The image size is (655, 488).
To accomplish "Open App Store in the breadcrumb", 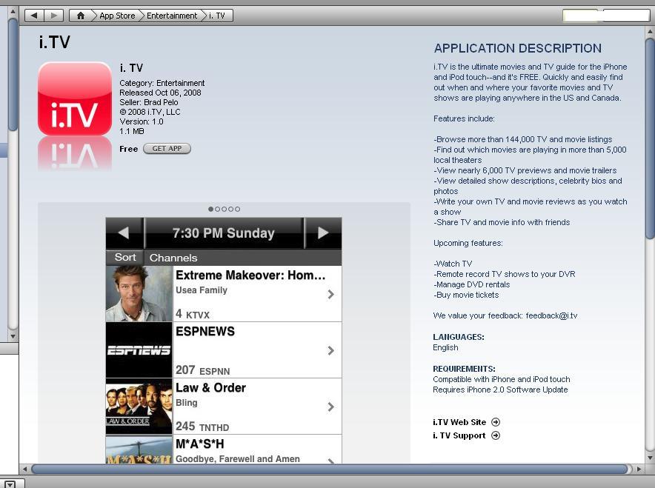I will click(117, 16).
